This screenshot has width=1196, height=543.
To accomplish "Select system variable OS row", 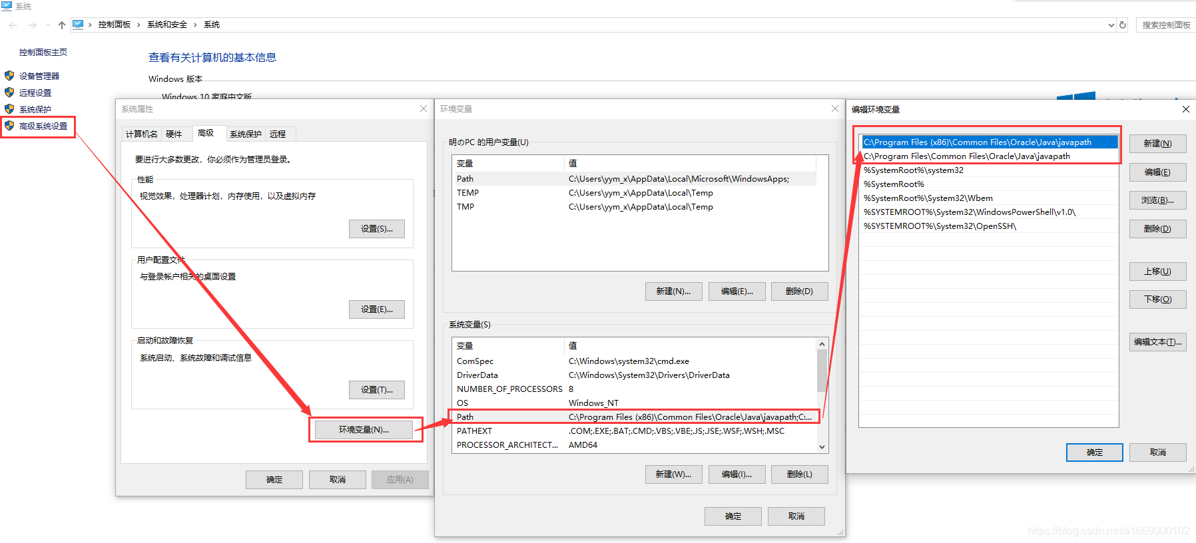I will point(635,403).
